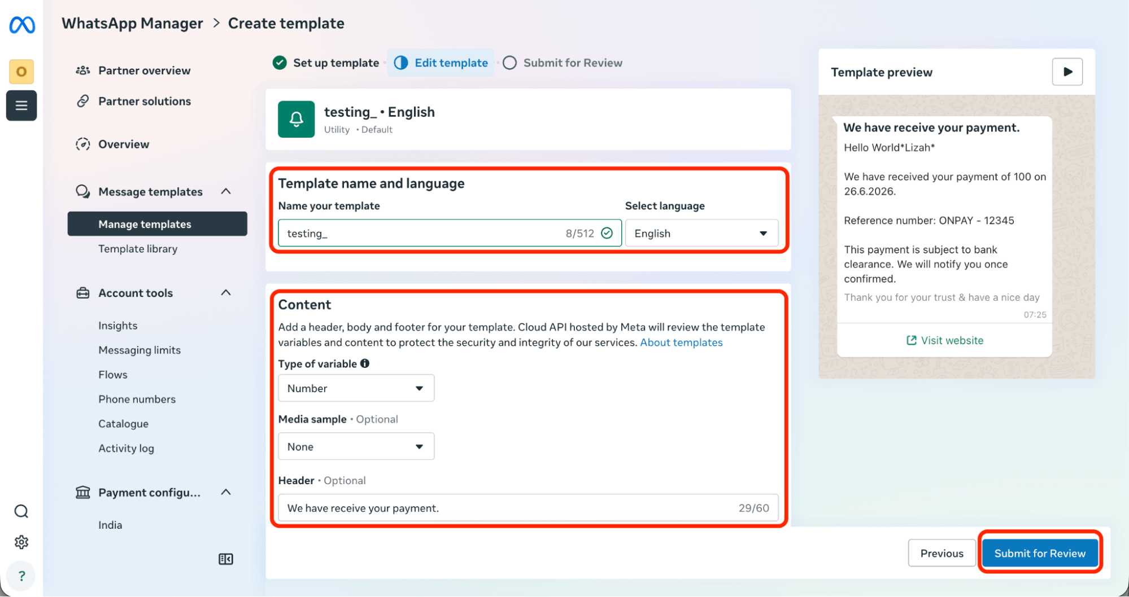Open the Type of variable dropdown
Image resolution: width=1129 pixels, height=597 pixels.
356,388
